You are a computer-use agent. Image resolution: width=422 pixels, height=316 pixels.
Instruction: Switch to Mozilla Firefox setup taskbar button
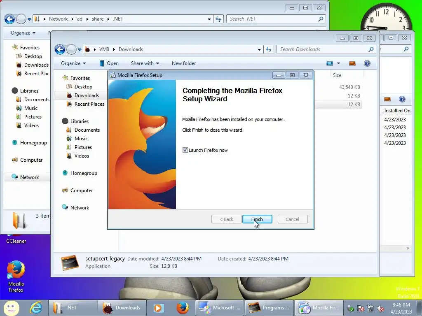319,308
